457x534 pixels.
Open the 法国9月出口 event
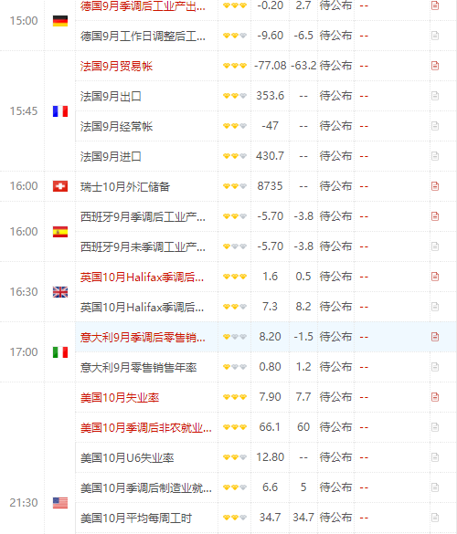click(x=111, y=97)
